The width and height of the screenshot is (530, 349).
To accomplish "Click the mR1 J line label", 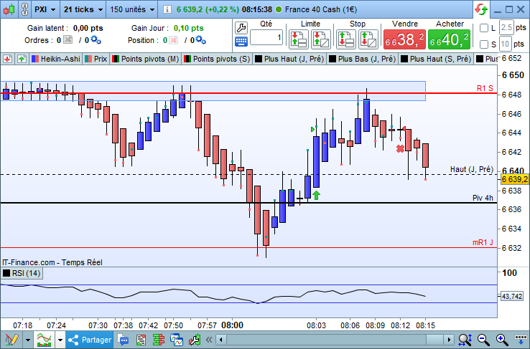I will pos(483,242).
